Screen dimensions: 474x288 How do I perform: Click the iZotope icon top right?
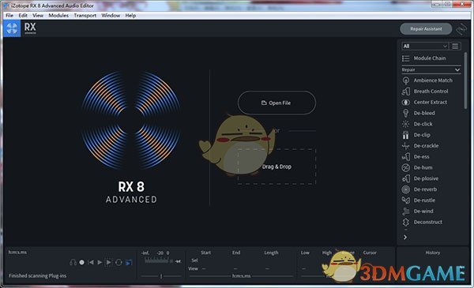(x=461, y=29)
